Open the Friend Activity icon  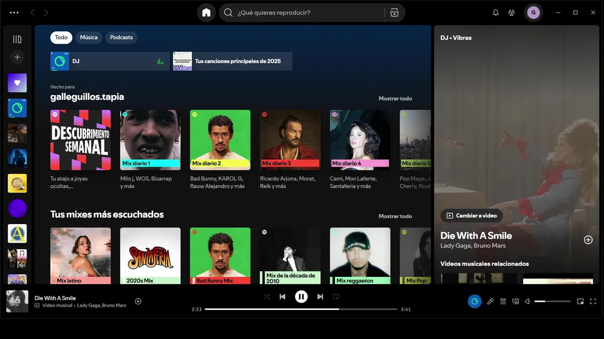pos(512,13)
